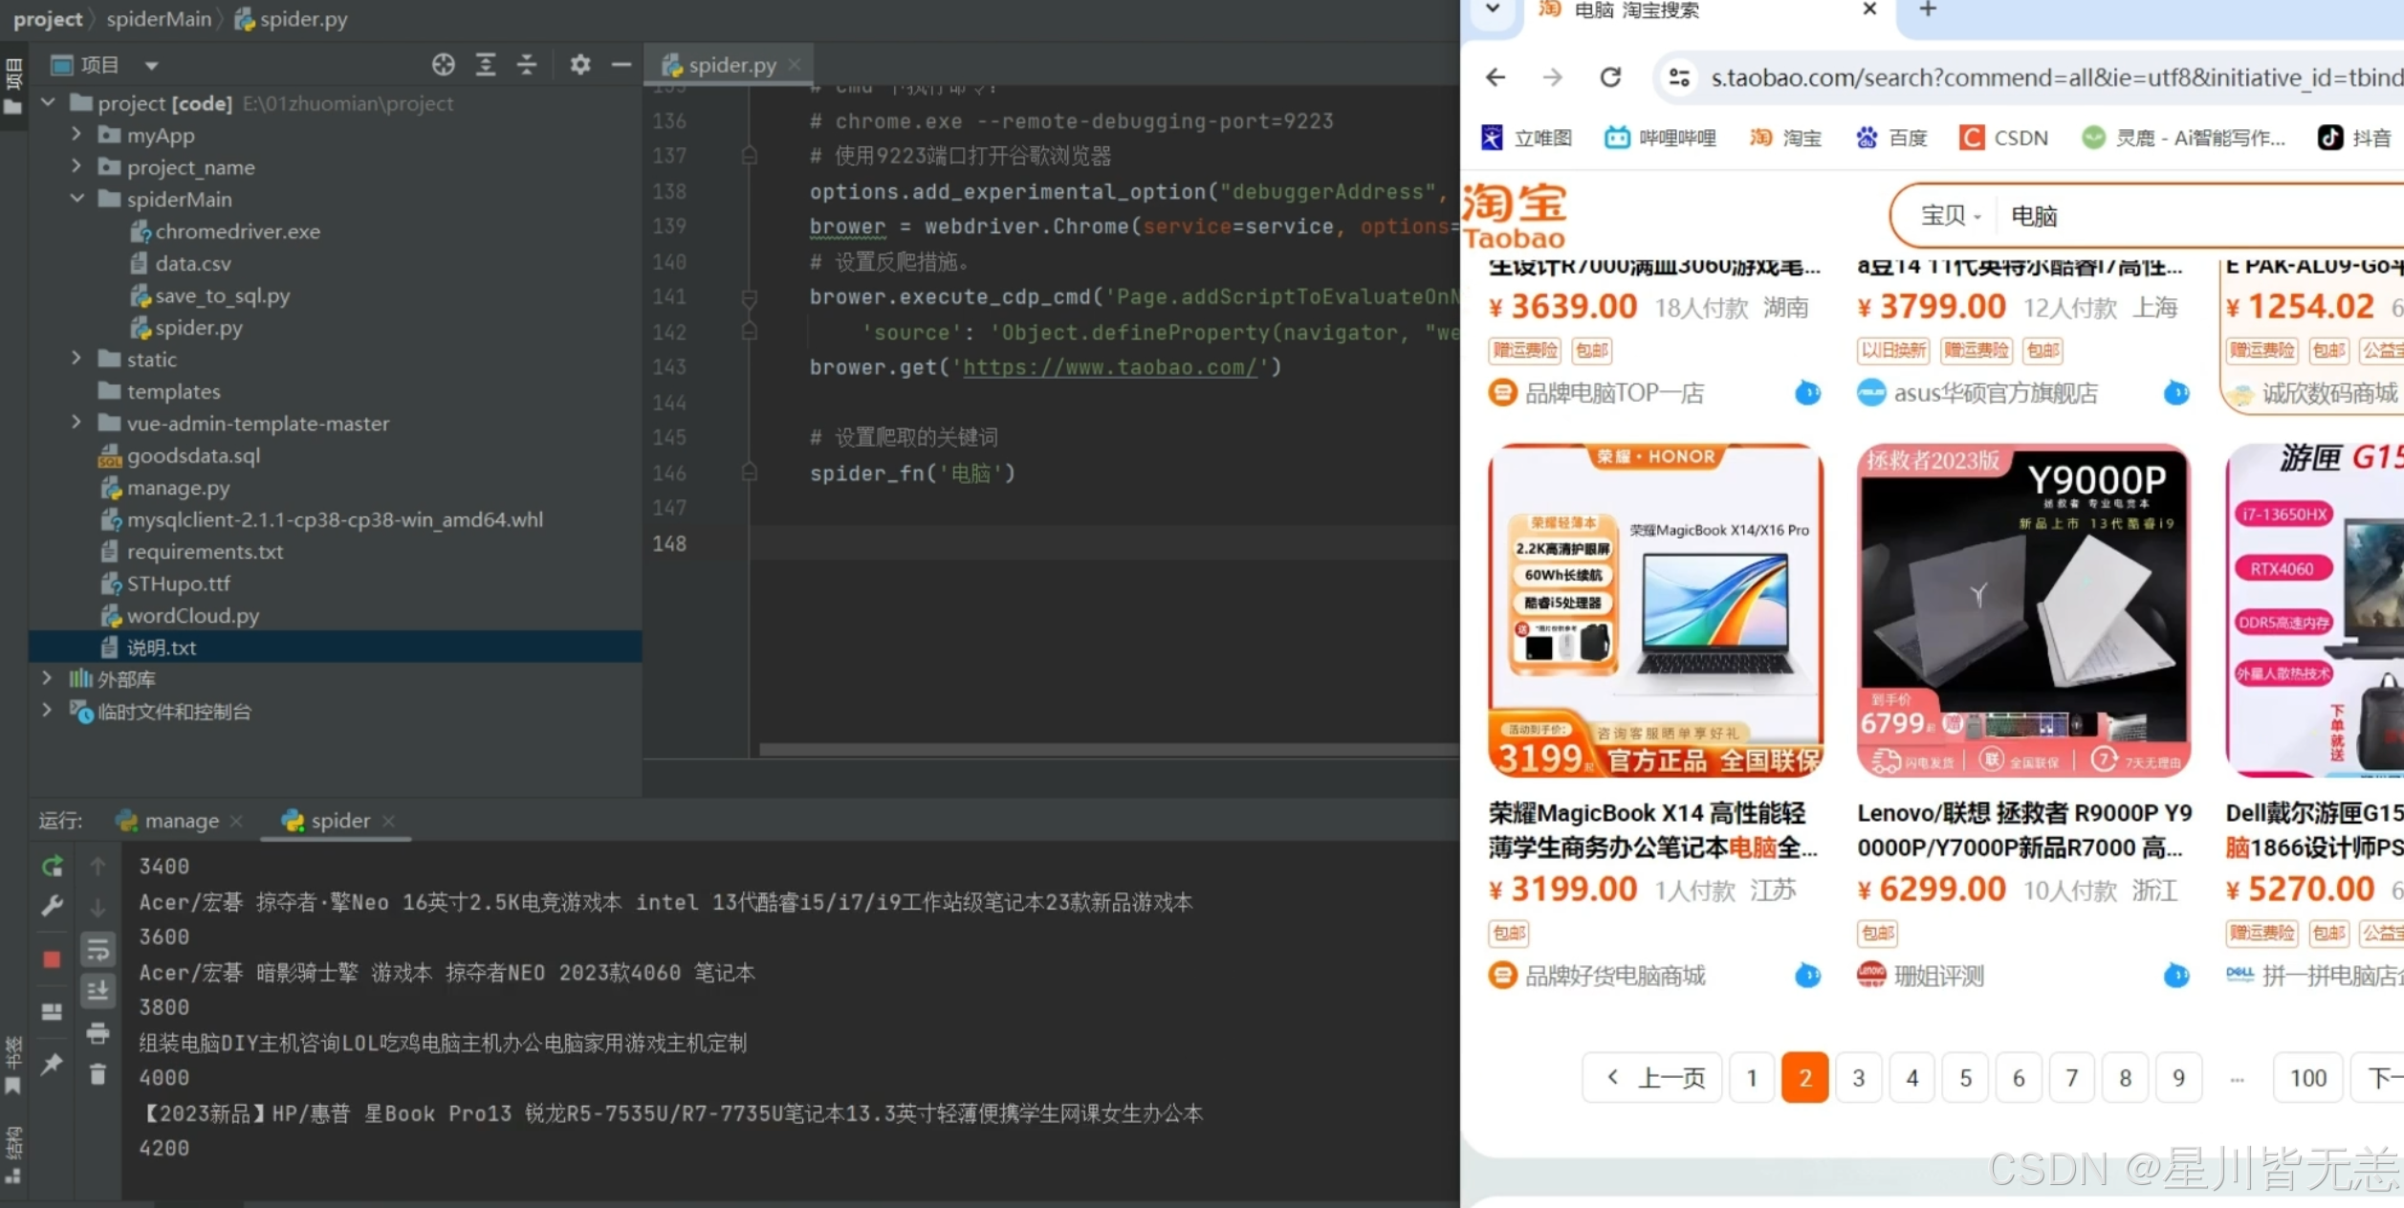Click spiderMain in the breadcrumb

(159, 18)
